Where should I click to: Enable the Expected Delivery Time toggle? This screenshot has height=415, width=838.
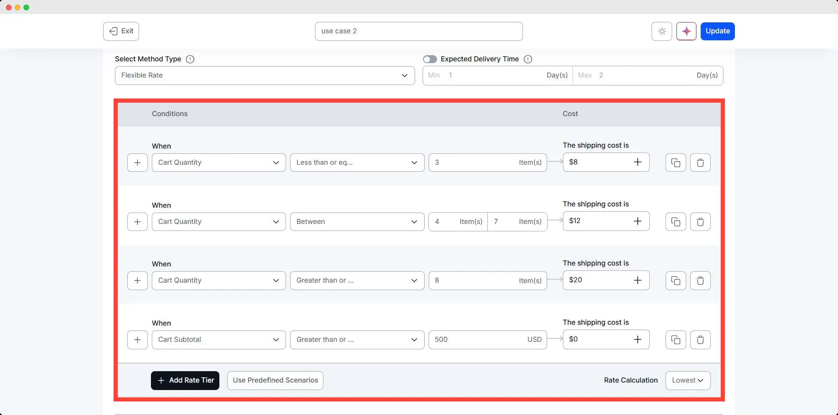(430, 59)
